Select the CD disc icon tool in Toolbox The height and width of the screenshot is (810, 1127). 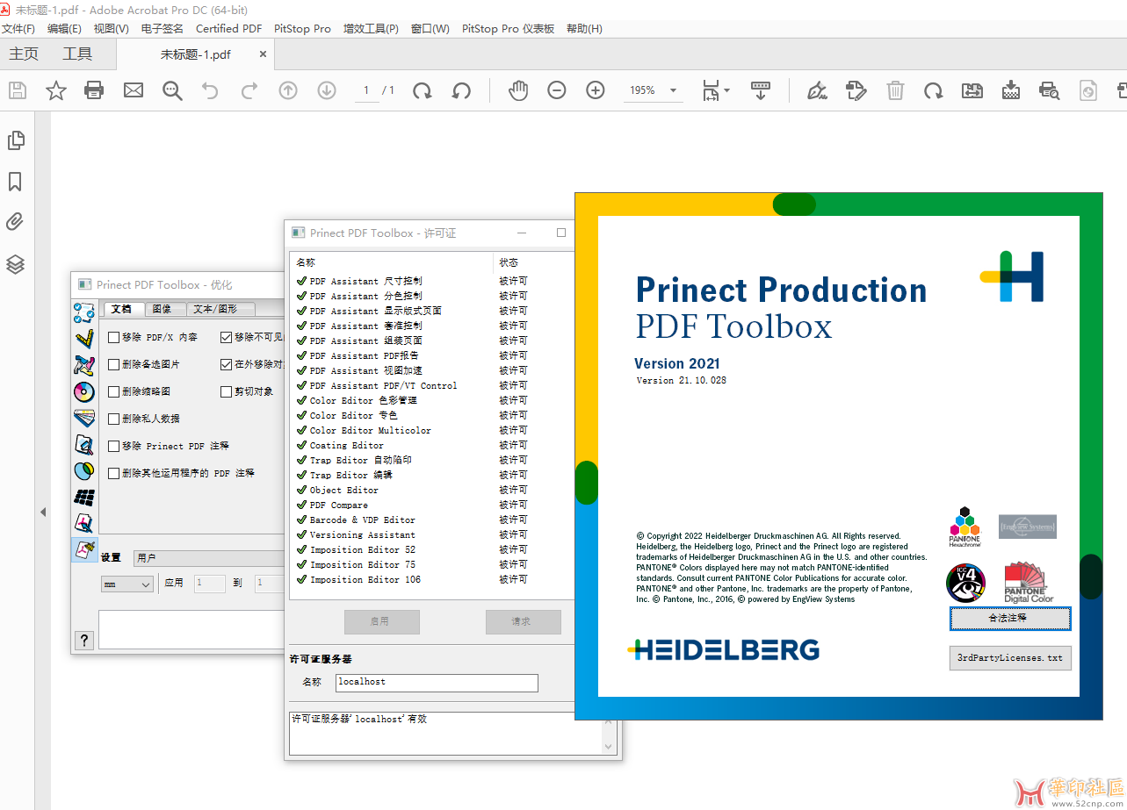coord(84,392)
